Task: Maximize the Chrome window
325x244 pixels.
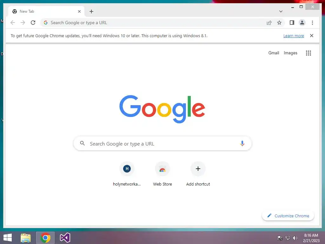Action: tap(301, 7)
